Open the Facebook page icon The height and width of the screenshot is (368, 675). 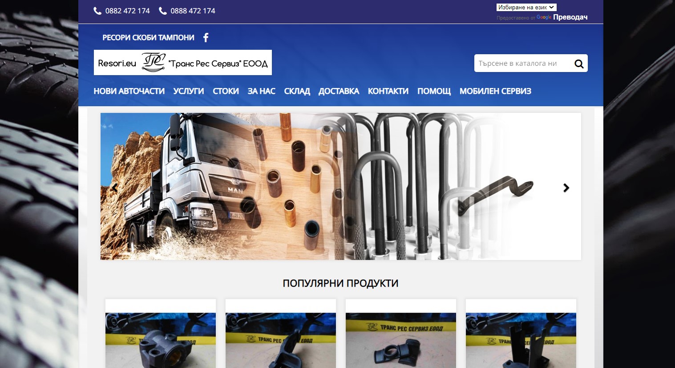pos(206,38)
